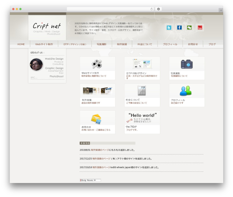Click the DTP print design screenshot icon

click(x=142, y=64)
